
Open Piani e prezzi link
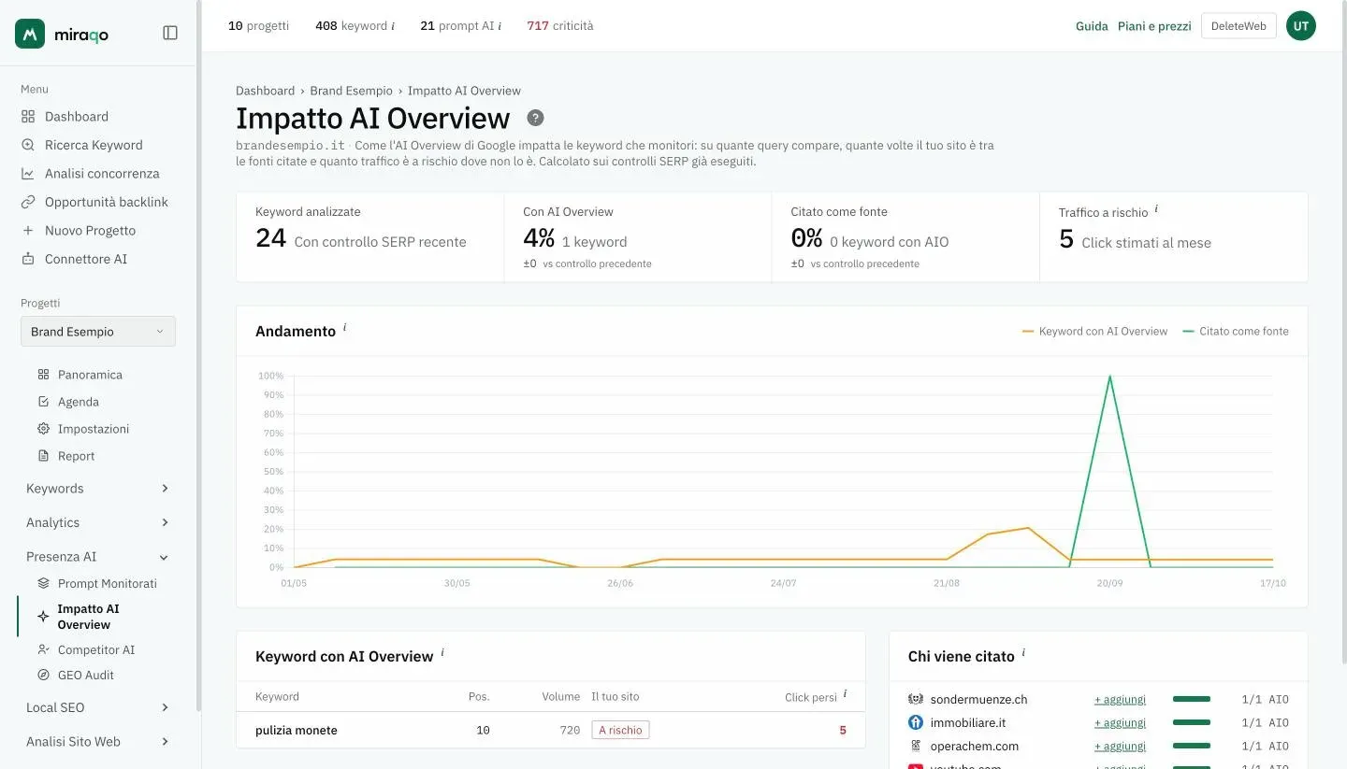pyautogui.click(x=1154, y=26)
